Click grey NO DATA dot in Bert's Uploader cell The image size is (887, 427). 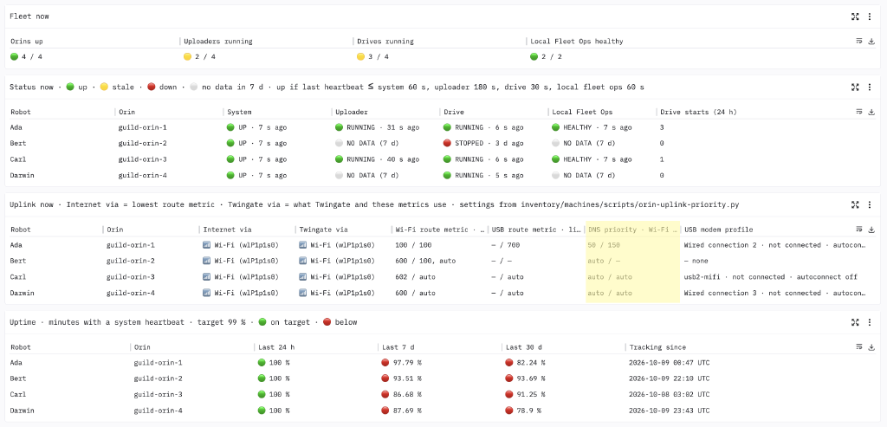click(339, 144)
